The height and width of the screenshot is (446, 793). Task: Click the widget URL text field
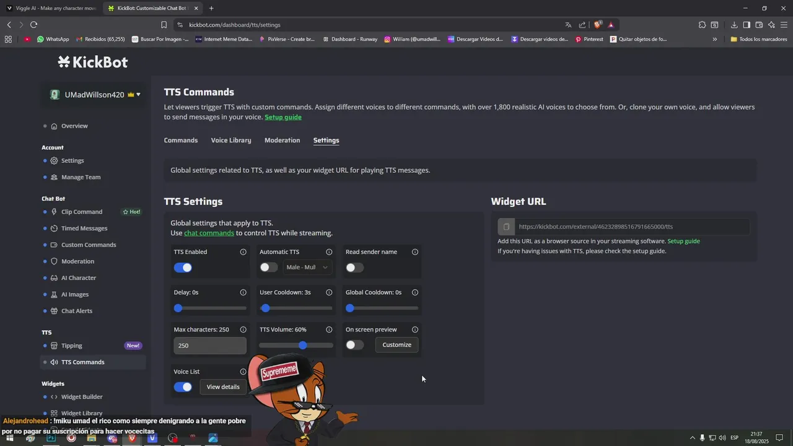tap(632, 227)
